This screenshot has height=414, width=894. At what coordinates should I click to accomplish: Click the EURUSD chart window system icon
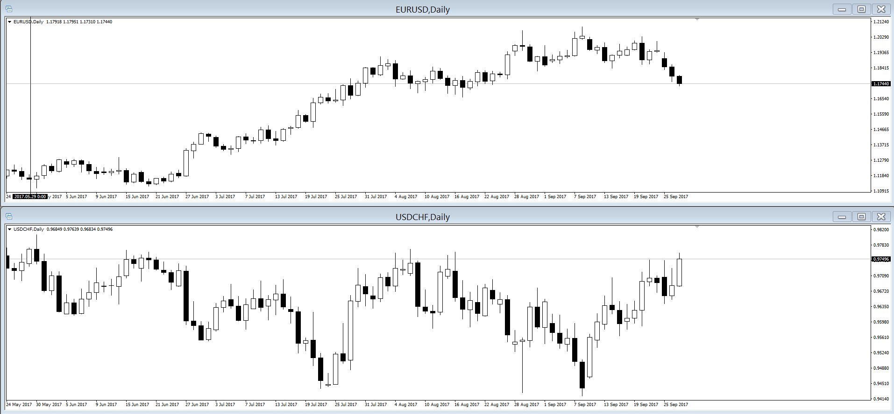click(9, 9)
